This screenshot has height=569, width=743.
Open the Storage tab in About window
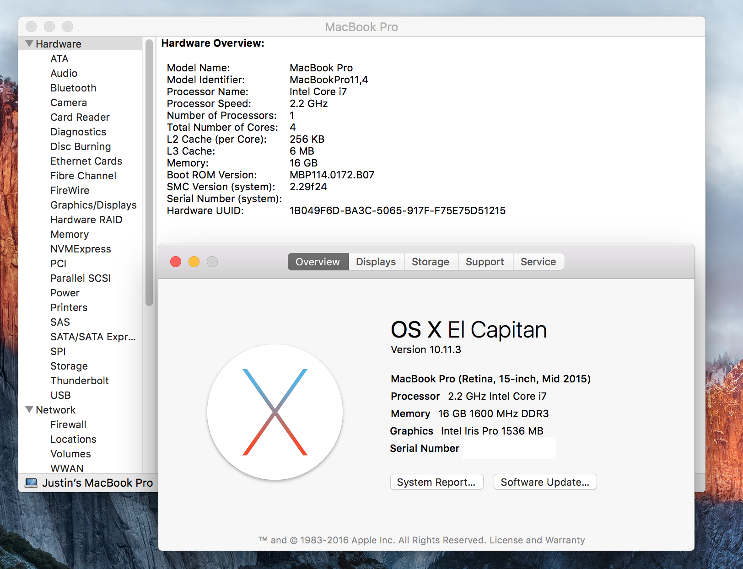point(431,262)
